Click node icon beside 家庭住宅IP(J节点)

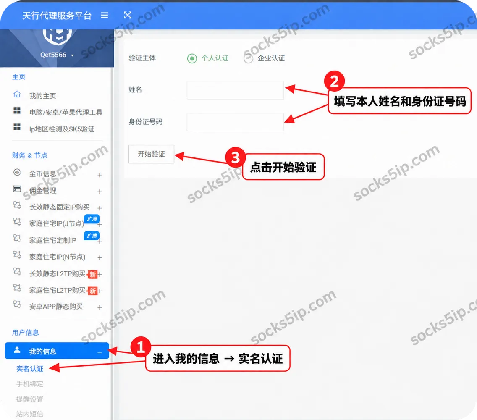pos(17,222)
